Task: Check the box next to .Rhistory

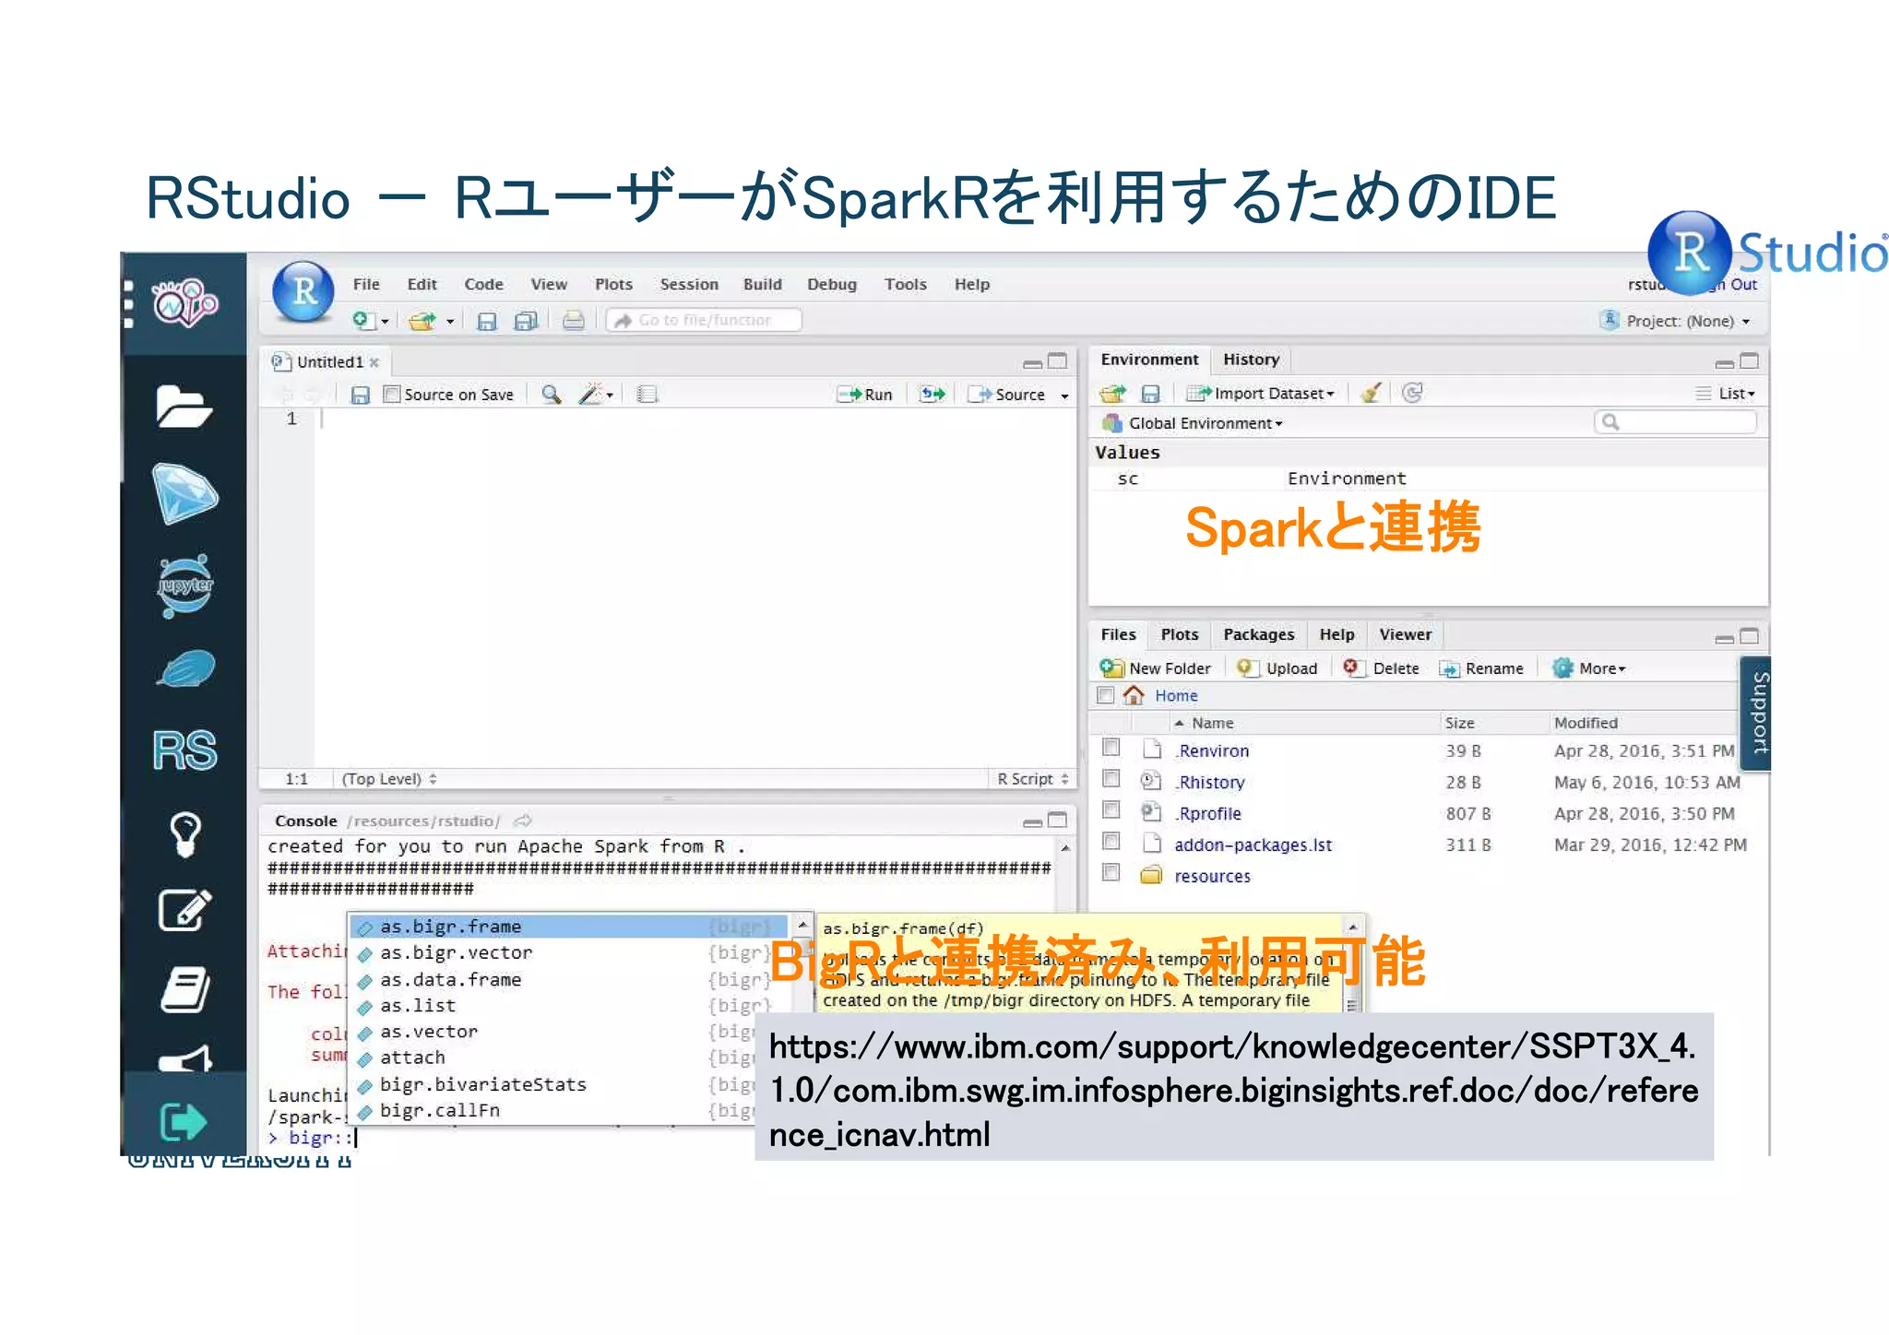Action: click(x=1111, y=779)
